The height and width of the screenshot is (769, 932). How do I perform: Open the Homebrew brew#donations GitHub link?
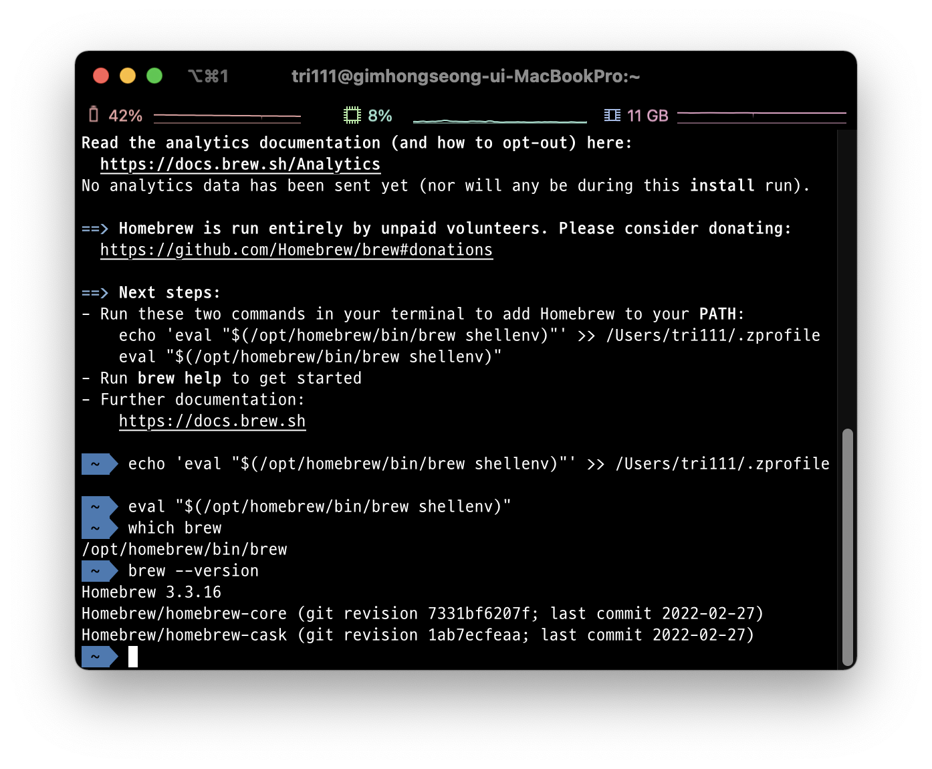296,250
